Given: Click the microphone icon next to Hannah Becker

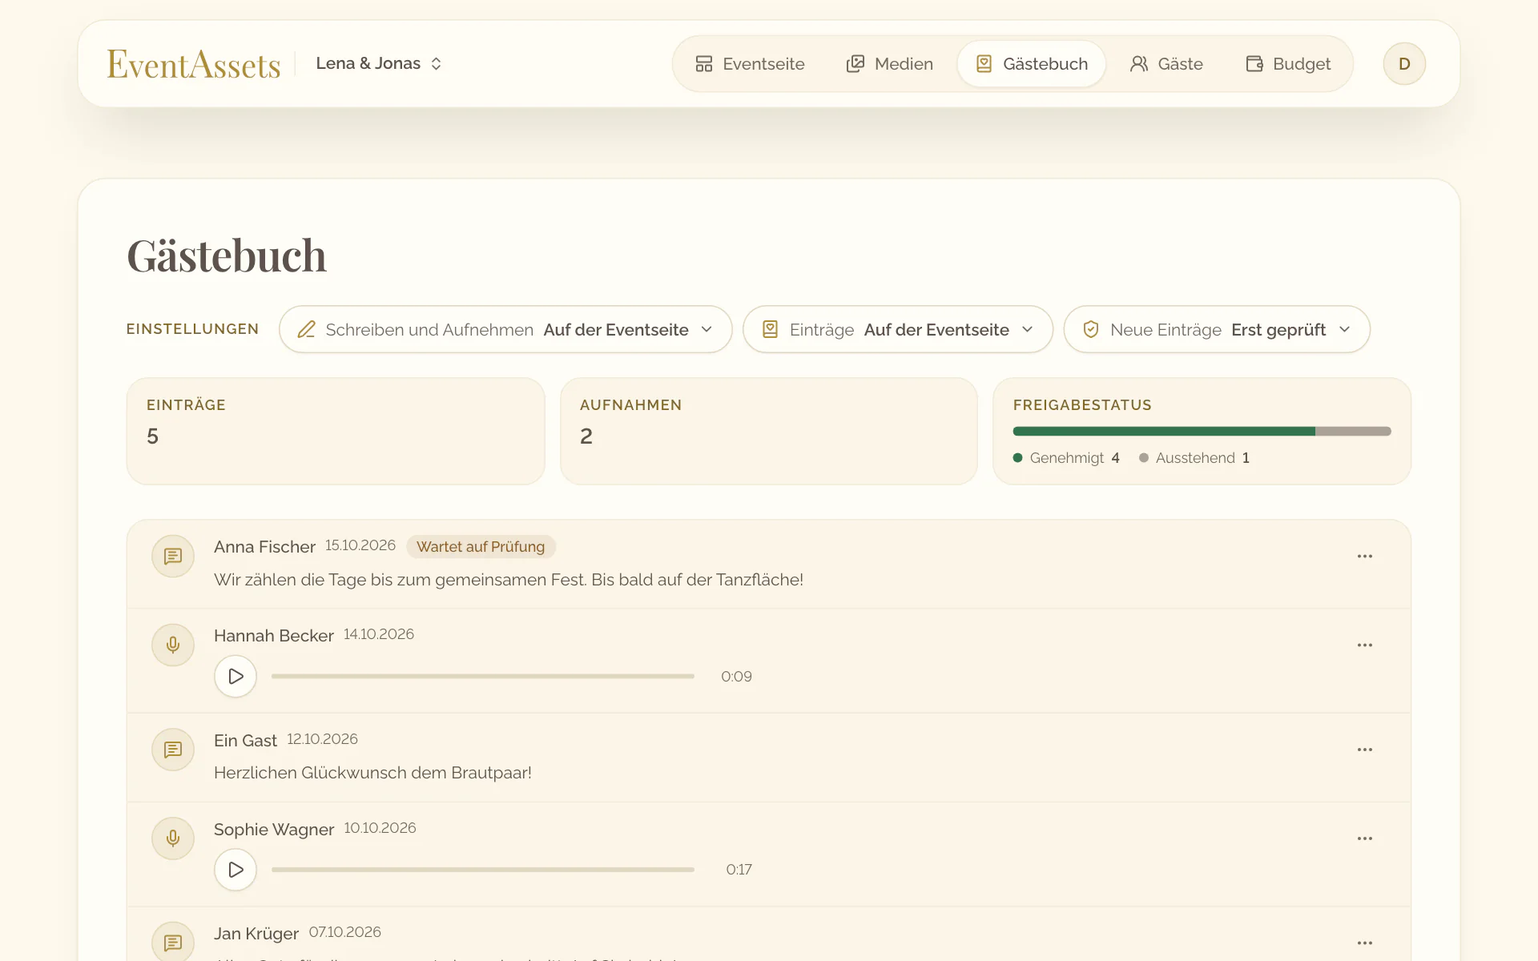Looking at the screenshot, I should coord(173,645).
